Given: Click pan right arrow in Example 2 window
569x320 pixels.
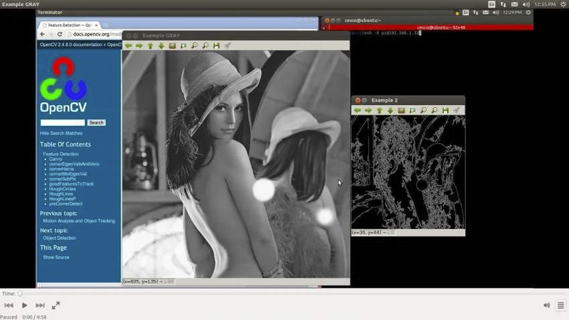Looking at the screenshot, I should (x=368, y=110).
